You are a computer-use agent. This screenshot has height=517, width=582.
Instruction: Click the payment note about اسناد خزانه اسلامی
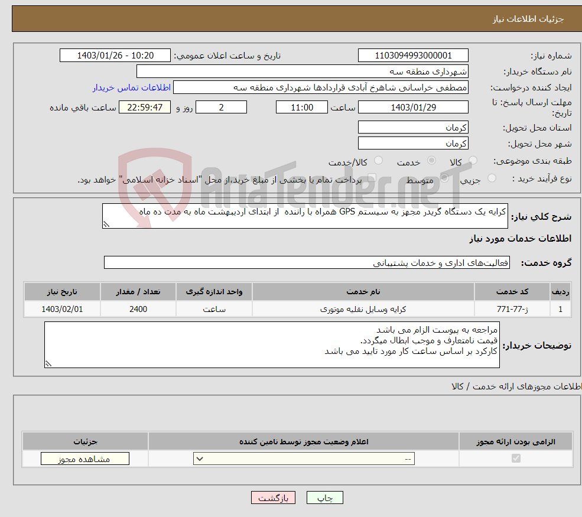coord(220,180)
